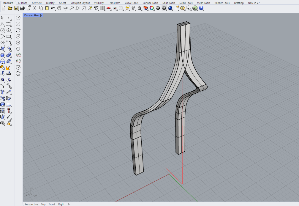Click the check mark tool in sidebar
This screenshot has height=206, width=299.
(x=9, y=117)
